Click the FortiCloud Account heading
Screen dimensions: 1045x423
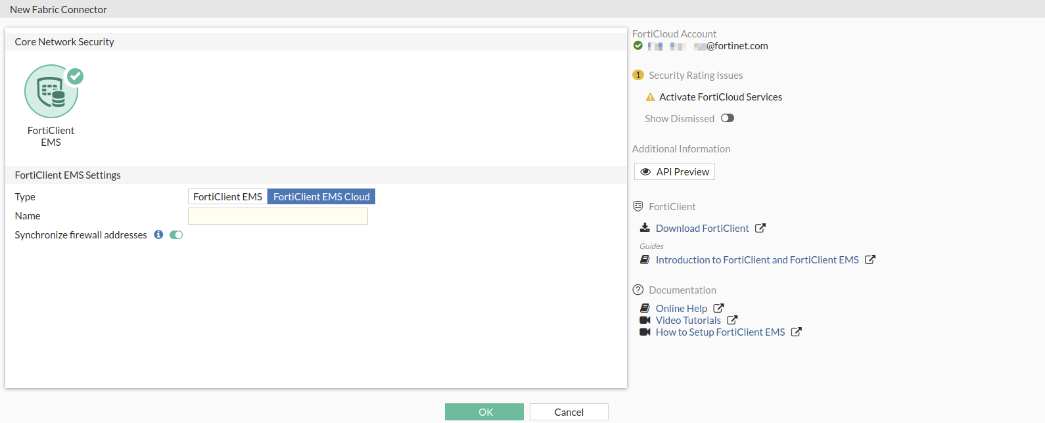(x=674, y=34)
